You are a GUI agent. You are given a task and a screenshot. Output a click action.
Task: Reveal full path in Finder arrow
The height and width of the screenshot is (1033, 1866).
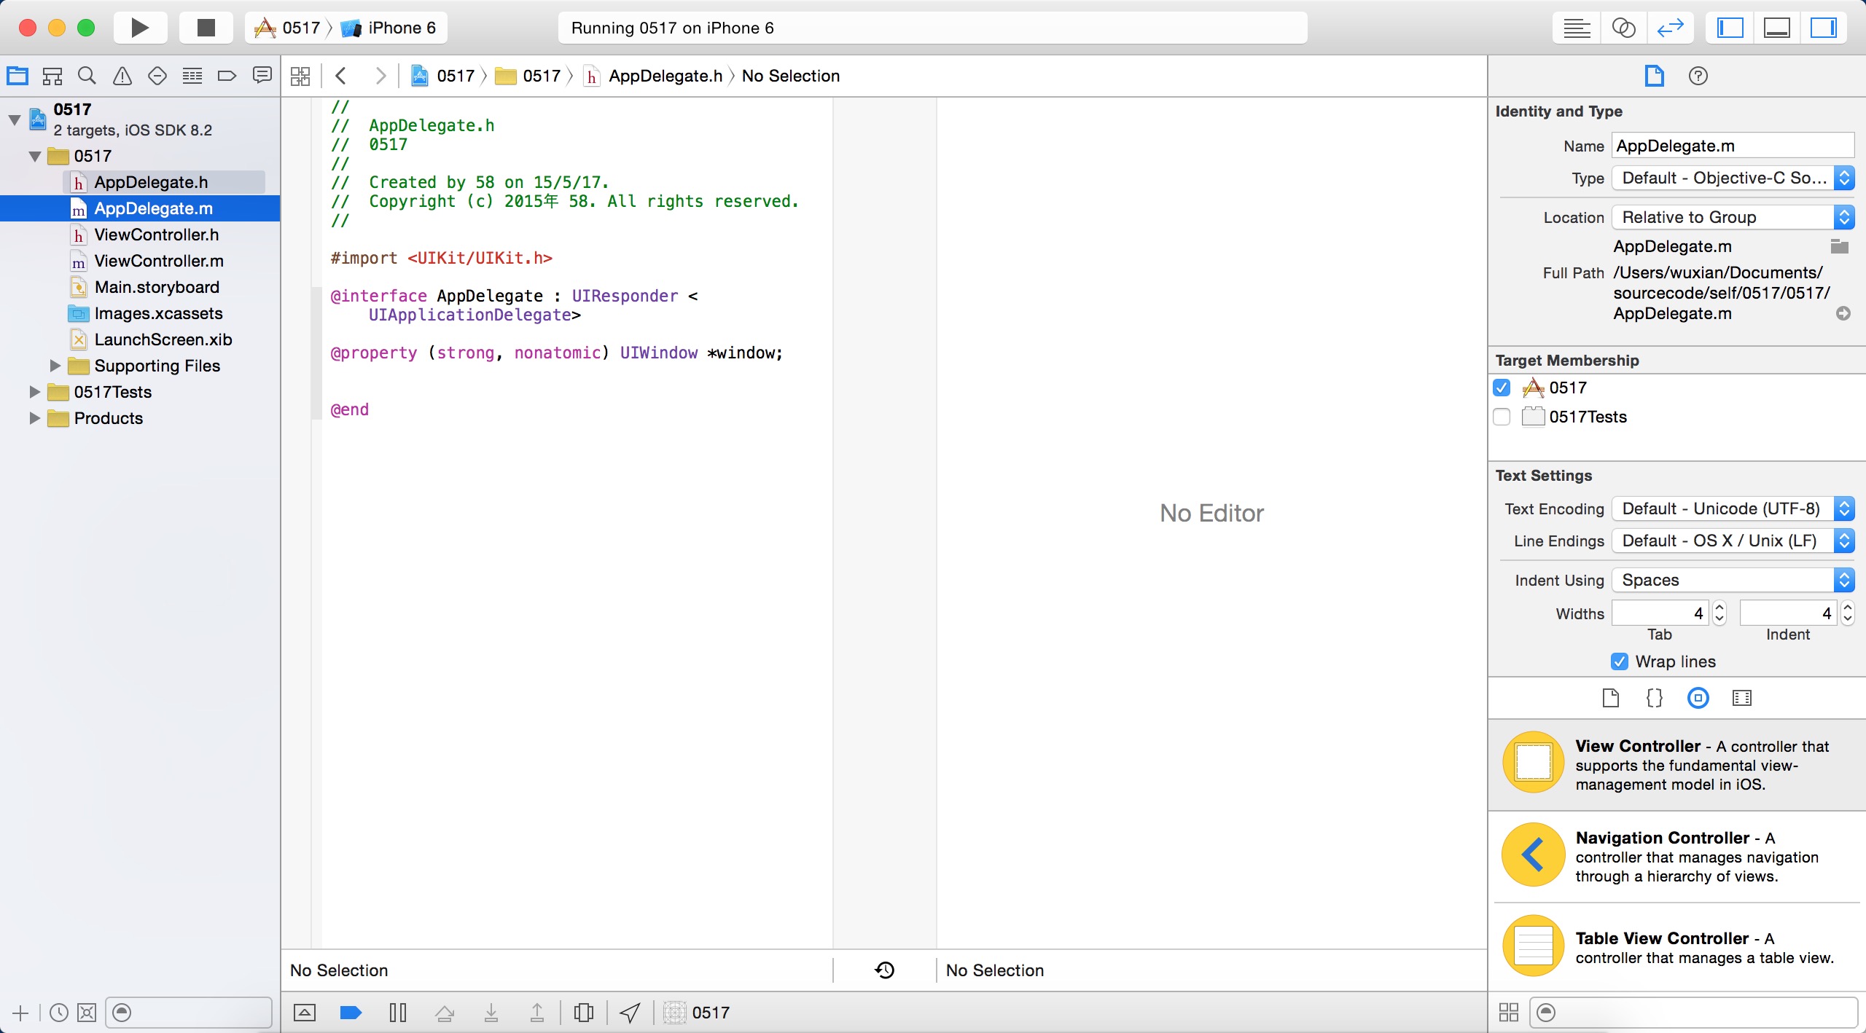point(1843,313)
